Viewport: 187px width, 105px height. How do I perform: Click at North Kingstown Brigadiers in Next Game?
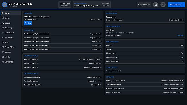pos(36,17)
